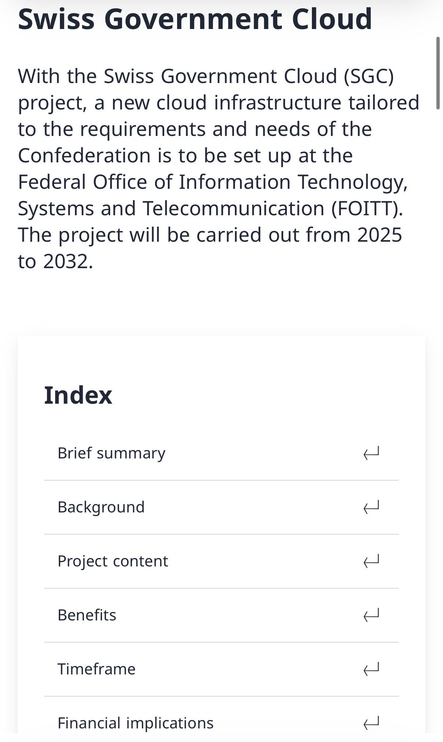This screenshot has height=742, width=443.
Task: Click the Swiss Government Cloud page title
Action: 195,19
